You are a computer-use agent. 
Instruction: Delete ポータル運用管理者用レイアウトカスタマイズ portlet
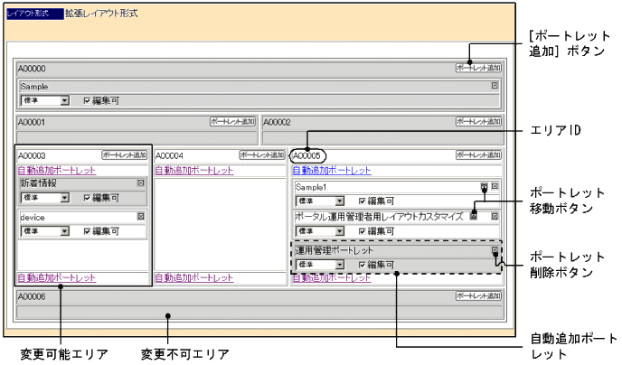pyautogui.click(x=495, y=217)
